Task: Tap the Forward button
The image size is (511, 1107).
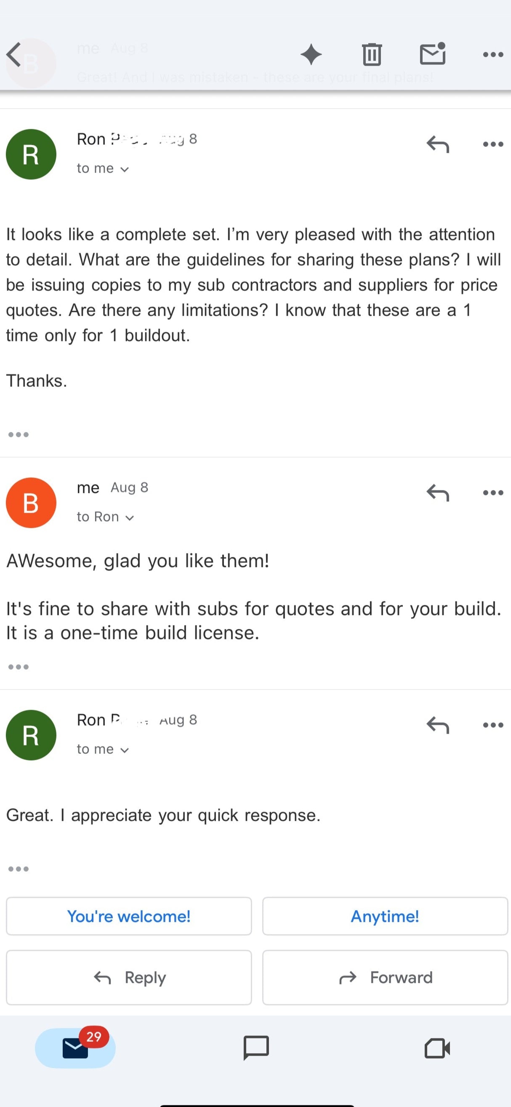Action: [385, 978]
